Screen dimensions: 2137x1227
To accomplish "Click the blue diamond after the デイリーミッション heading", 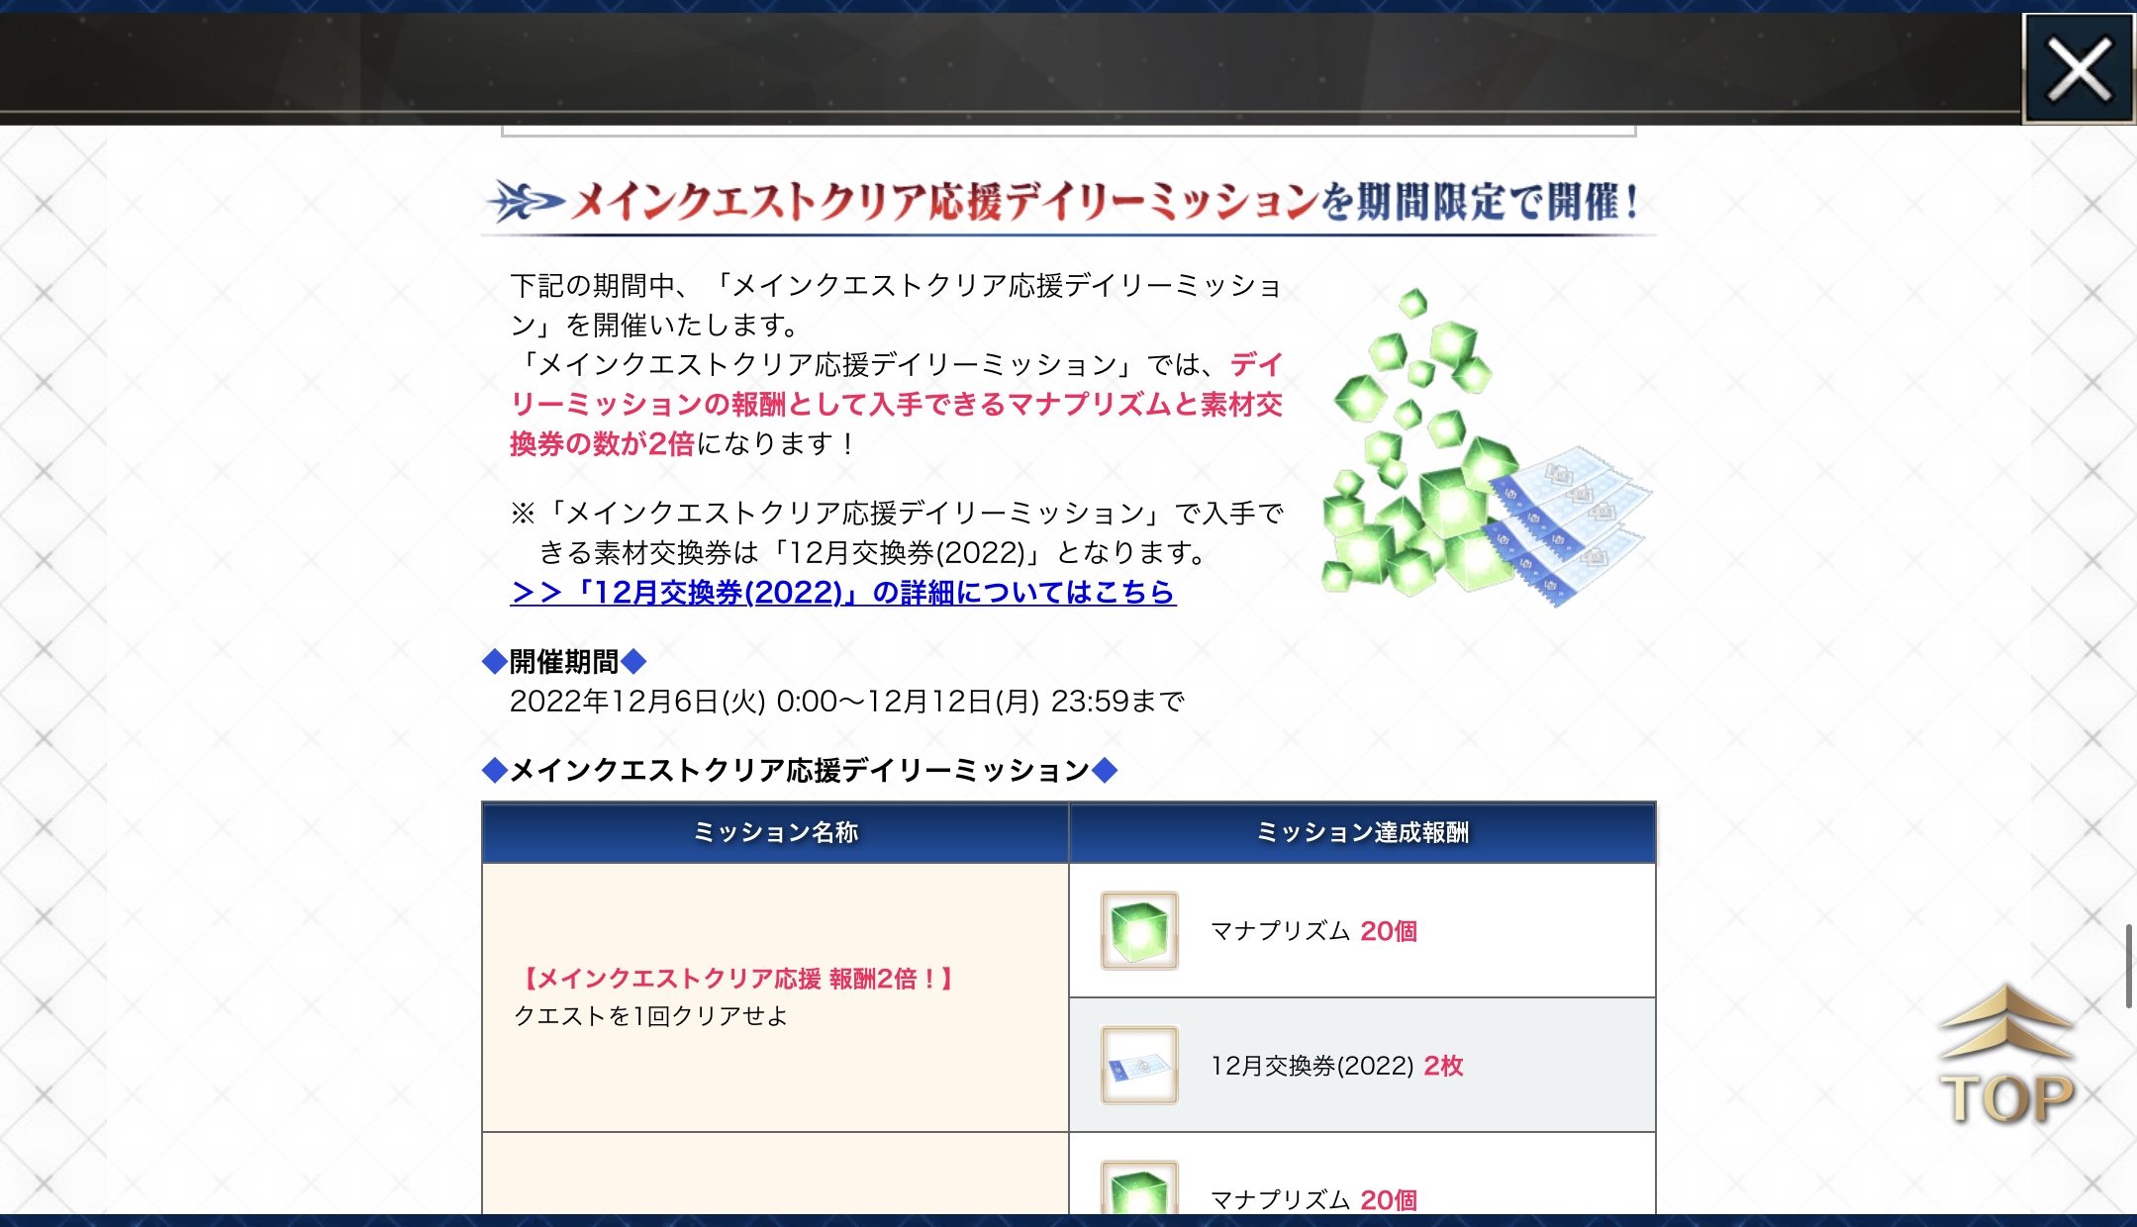I will click(x=1105, y=770).
